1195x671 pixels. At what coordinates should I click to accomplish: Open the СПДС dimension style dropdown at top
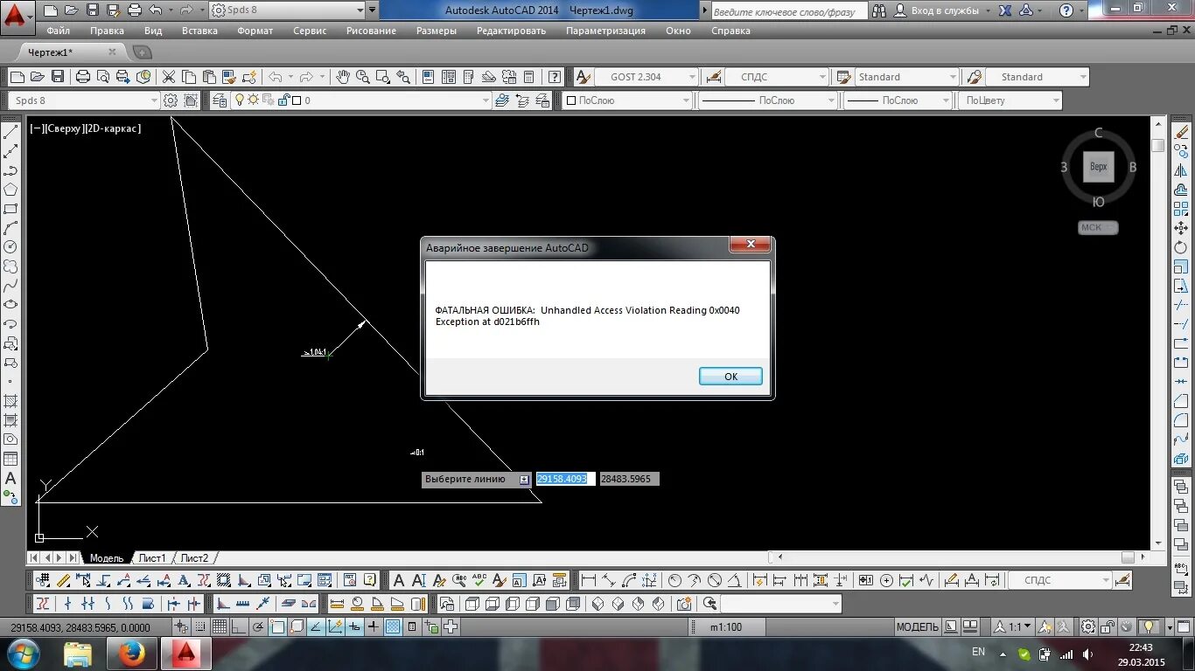822,77
